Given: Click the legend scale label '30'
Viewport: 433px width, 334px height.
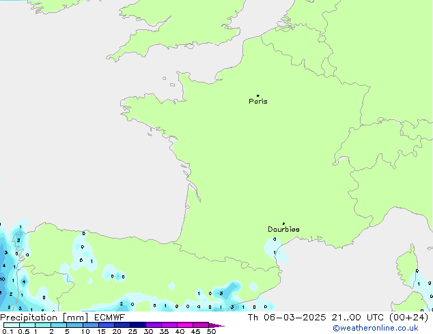Looking at the screenshot, I should pos(148,331).
